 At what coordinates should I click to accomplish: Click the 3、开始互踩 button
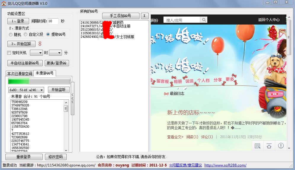(x=21, y=44)
